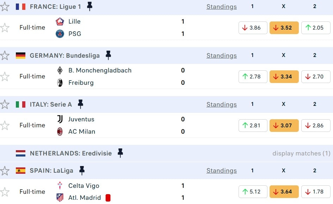
Task: Toggle favorite star for Juventus vs AC Milan
Action: (x=5, y=126)
